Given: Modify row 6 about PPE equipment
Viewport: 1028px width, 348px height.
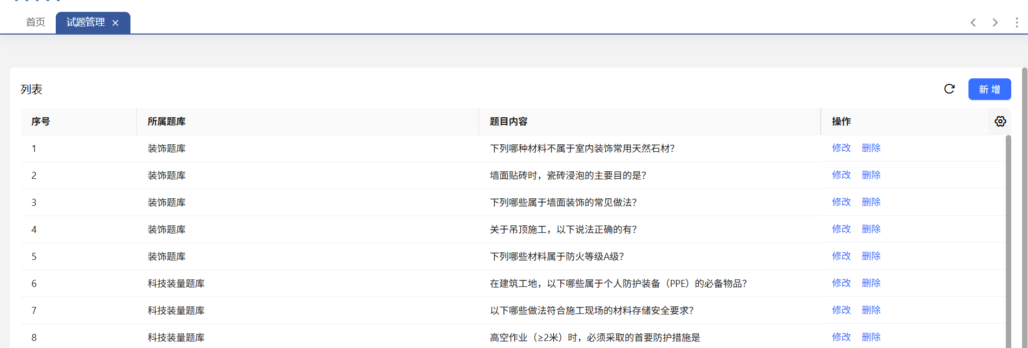Looking at the screenshot, I should (841, 283).
